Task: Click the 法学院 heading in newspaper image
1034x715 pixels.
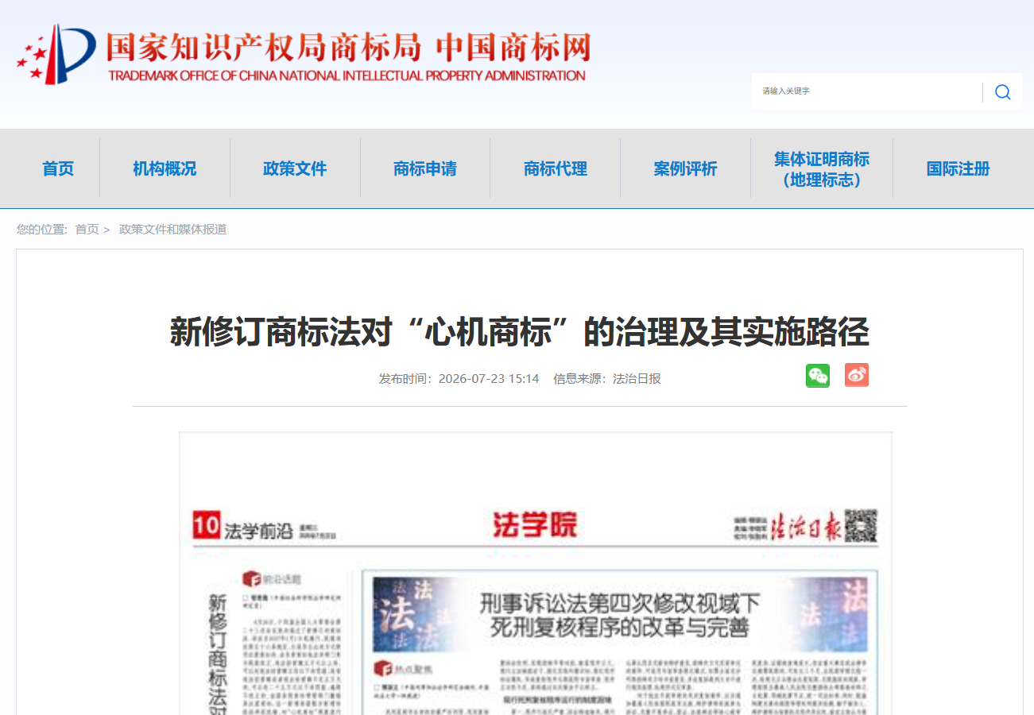Action: pos(534,525)
